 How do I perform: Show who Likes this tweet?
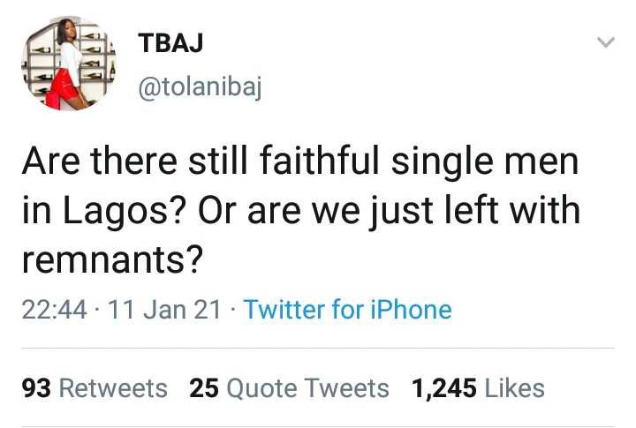pos(477,388)
